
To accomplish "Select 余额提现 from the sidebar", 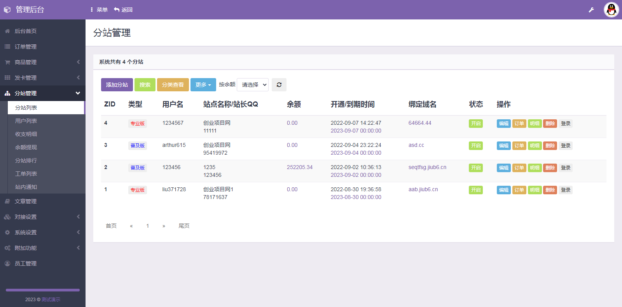I will [26, 147].
